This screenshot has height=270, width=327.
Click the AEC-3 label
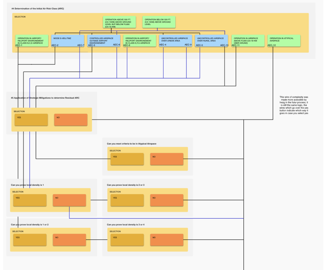tap(92, 45)
